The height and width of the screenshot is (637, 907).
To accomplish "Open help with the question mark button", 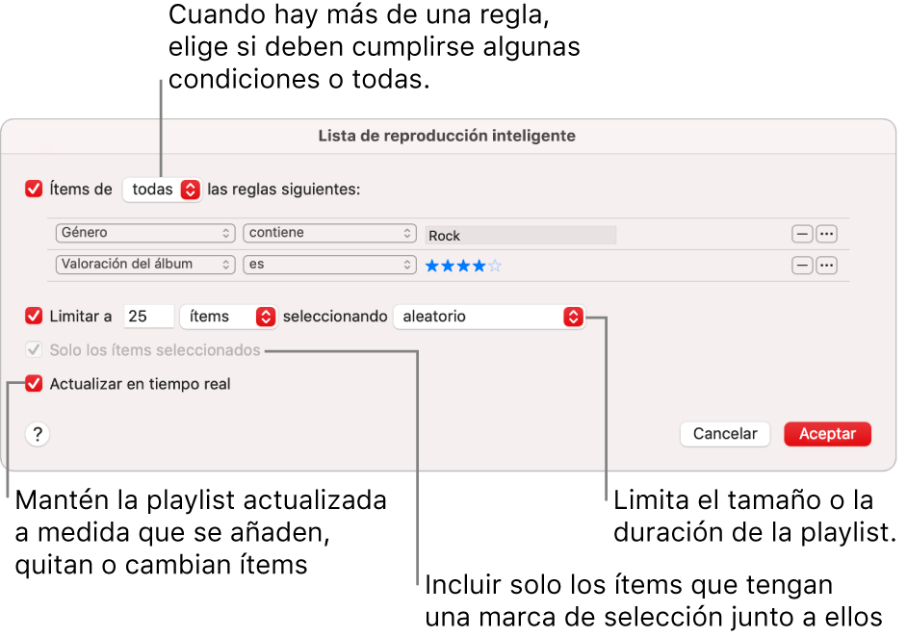I will [37, 434].
